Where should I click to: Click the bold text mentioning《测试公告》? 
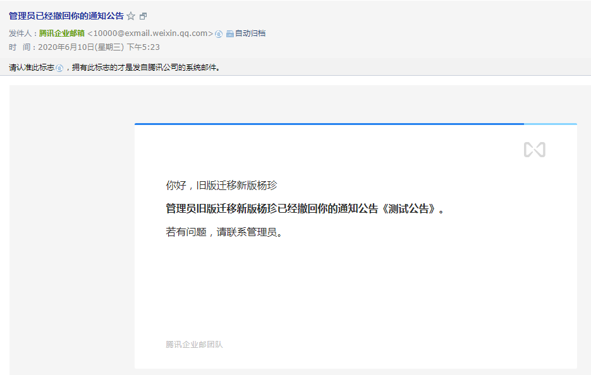pyautogui.click(x=305, y=209)
